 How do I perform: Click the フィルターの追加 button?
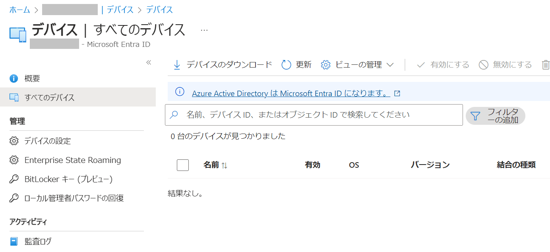(x=496, y=116)
